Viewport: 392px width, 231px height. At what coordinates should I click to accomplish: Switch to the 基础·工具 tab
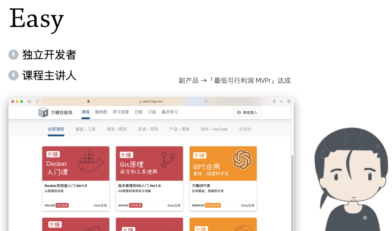click(85, 129)
